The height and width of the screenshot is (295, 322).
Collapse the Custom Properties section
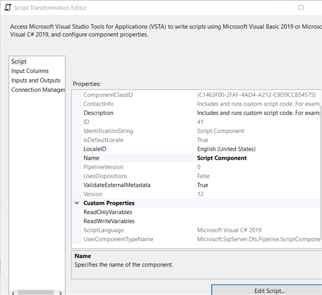[x=77, y=203]
